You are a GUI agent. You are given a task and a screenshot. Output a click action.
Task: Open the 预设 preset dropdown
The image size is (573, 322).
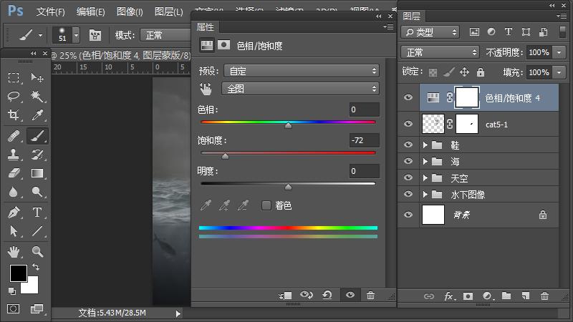tap(301, 70)
